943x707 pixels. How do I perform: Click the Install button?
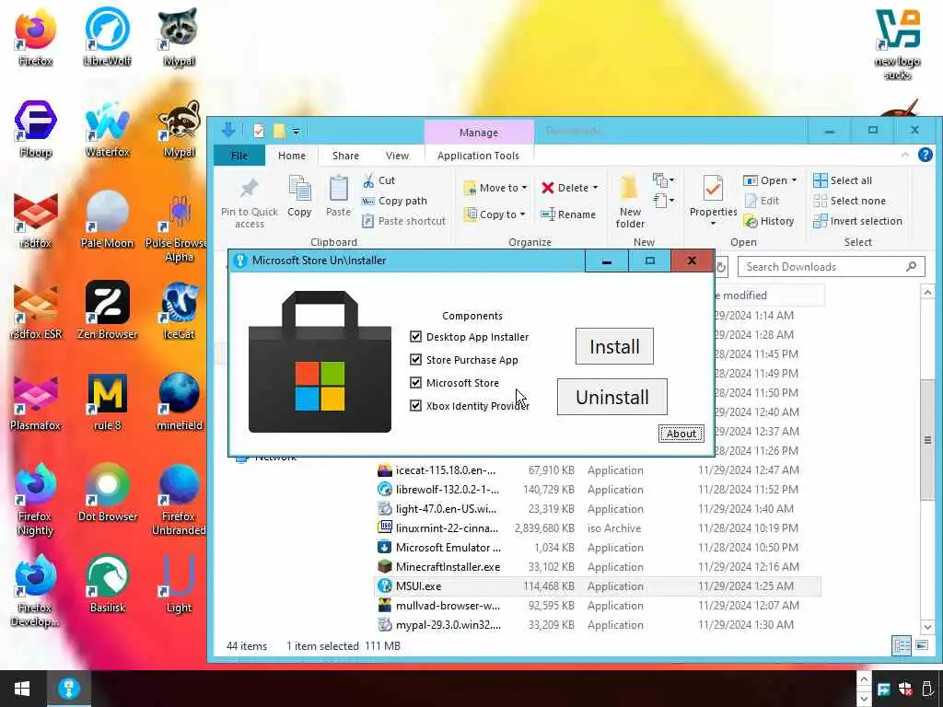click(x=614, y=346)
